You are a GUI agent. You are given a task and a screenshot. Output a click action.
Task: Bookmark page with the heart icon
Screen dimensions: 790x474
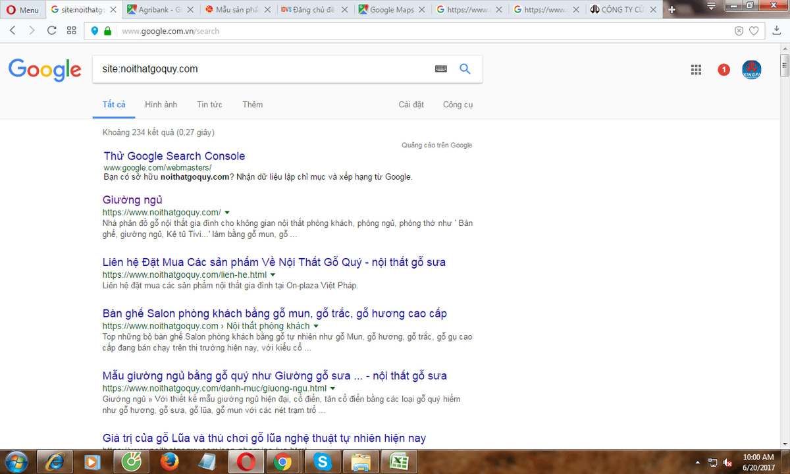[x=754, y=31]
